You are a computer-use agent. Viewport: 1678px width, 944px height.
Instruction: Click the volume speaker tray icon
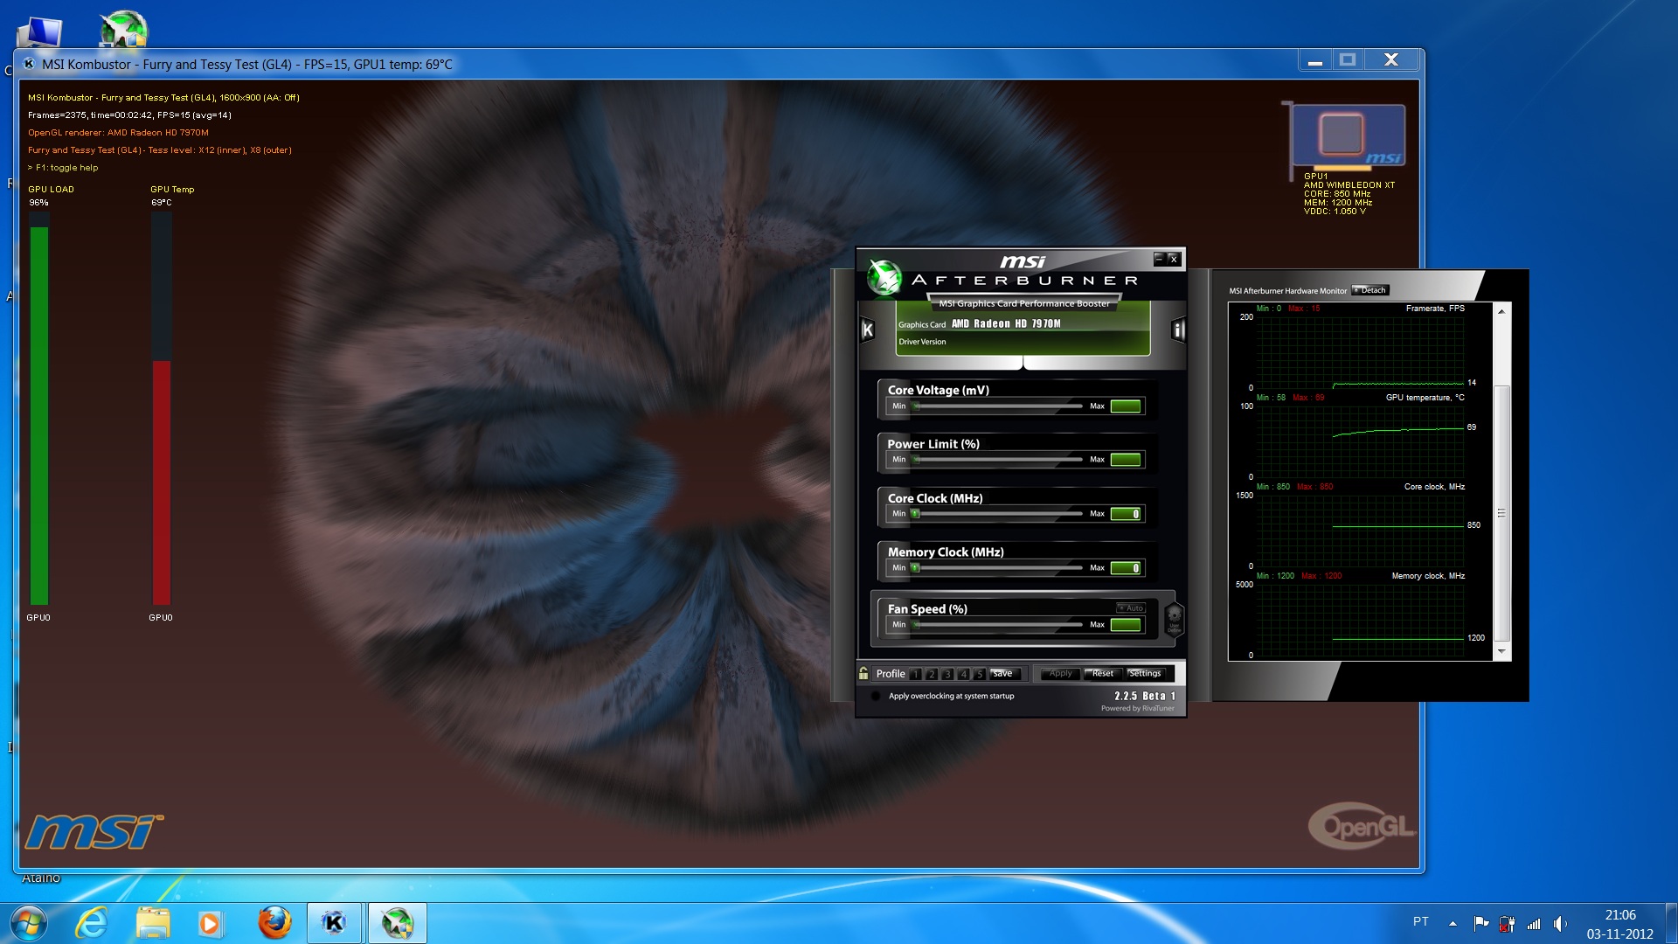[x=1560, y=923]
